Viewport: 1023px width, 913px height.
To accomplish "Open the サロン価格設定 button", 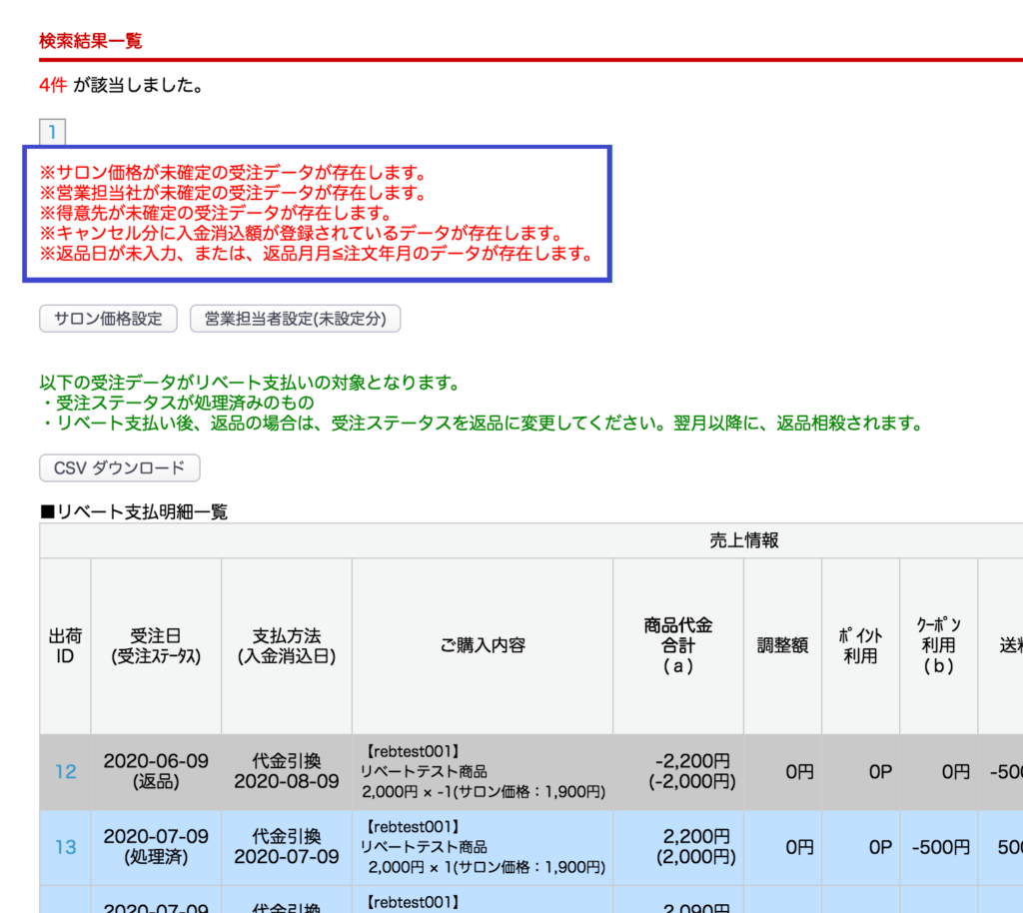I will coord(108,319).
